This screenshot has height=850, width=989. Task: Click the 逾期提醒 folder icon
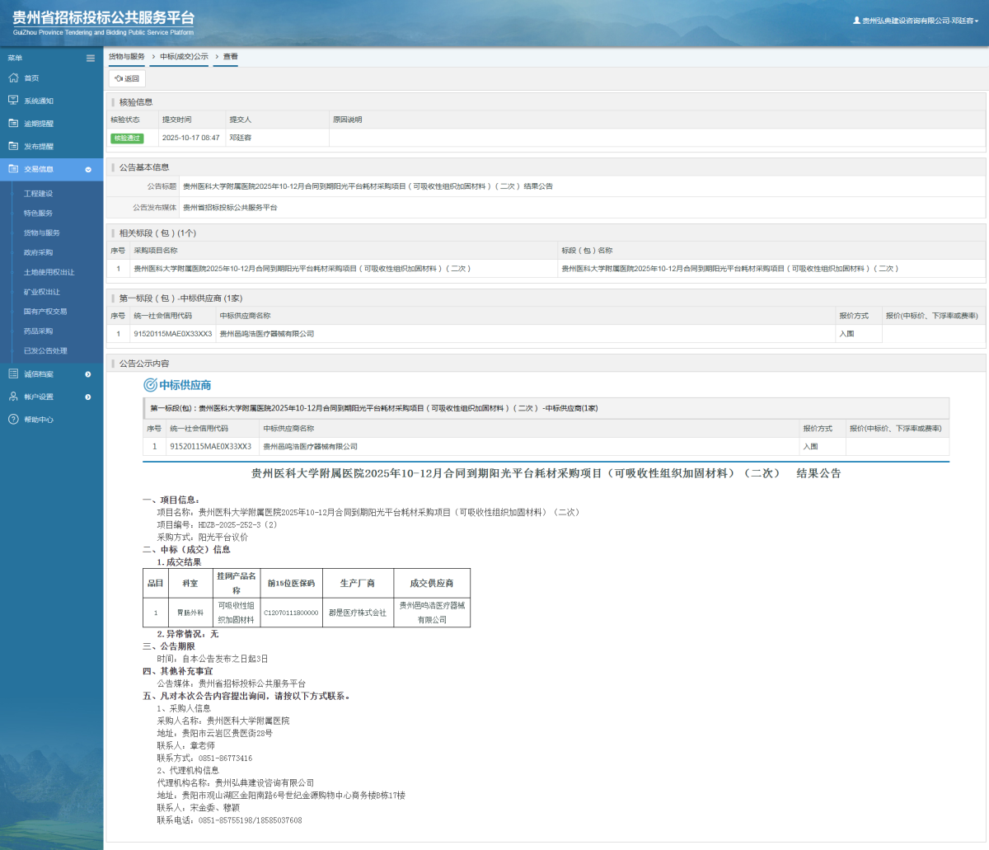[x=13, y=124]
